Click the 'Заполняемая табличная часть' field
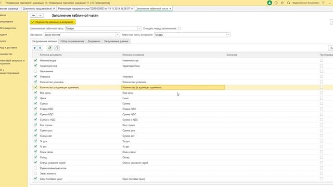The width and height of the screenshot is (333, 187). 101,29
